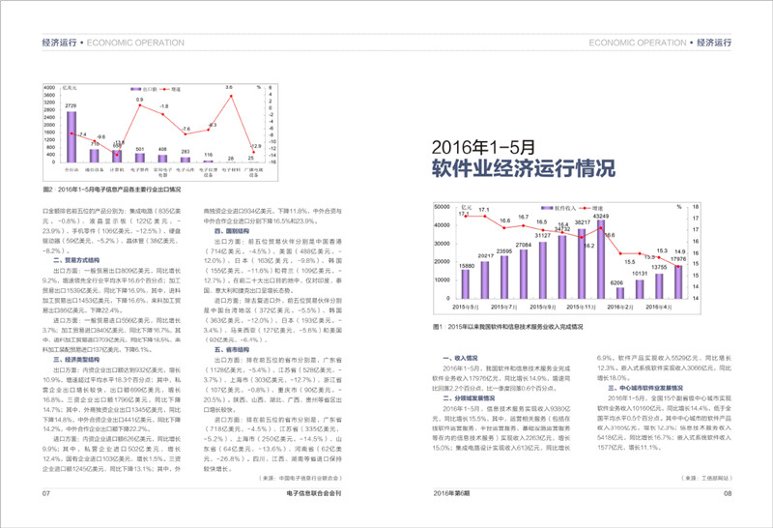Click the source note '（来源：工信部网站）'
The height and width of the screenshot is (528, 773).
coord(707,478)
